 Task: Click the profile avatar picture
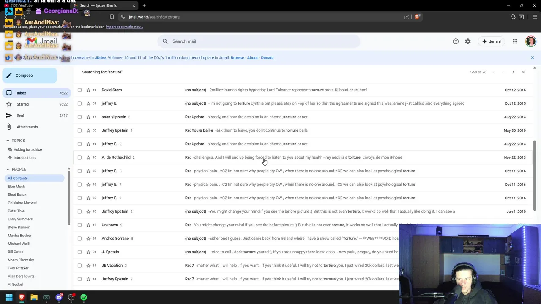[531, 41]
